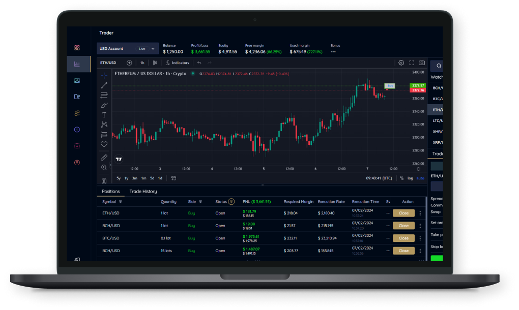Open the dashboard grid icon in sidebar
Viewport: 519px width, 310px height.
coord(77,48)
